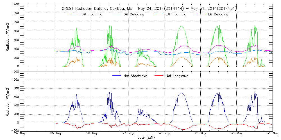281x140 pixels.
Task: Click the 27-May x-axis tick label
Action: coord(128,134)
